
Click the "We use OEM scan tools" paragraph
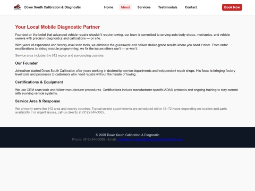coord(127,91)
